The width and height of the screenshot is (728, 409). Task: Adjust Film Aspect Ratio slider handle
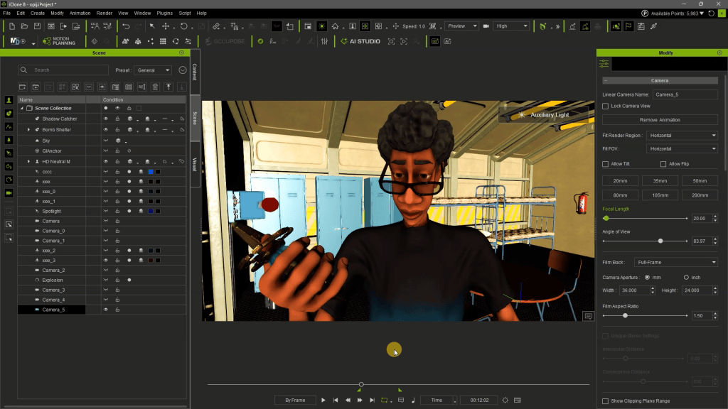coord(626,316)
